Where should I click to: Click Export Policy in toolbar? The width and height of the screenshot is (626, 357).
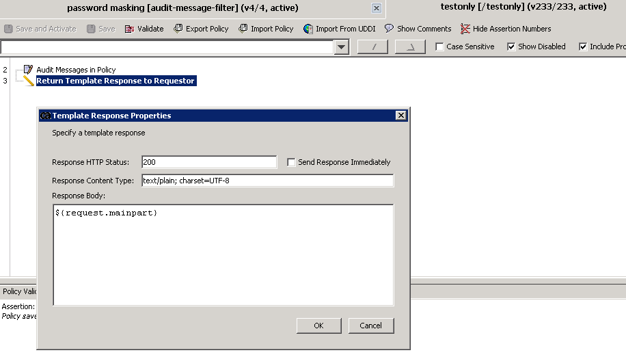click(201, 29)
